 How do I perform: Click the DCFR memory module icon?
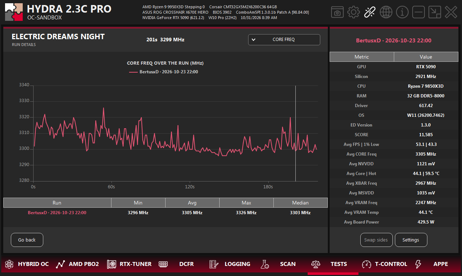pos(163,264)
